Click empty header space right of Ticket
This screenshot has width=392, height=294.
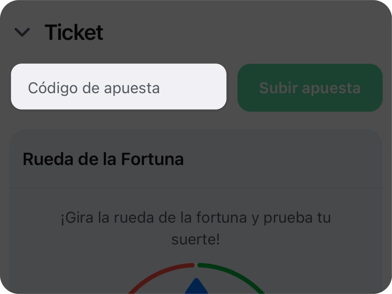click(240, 32)
